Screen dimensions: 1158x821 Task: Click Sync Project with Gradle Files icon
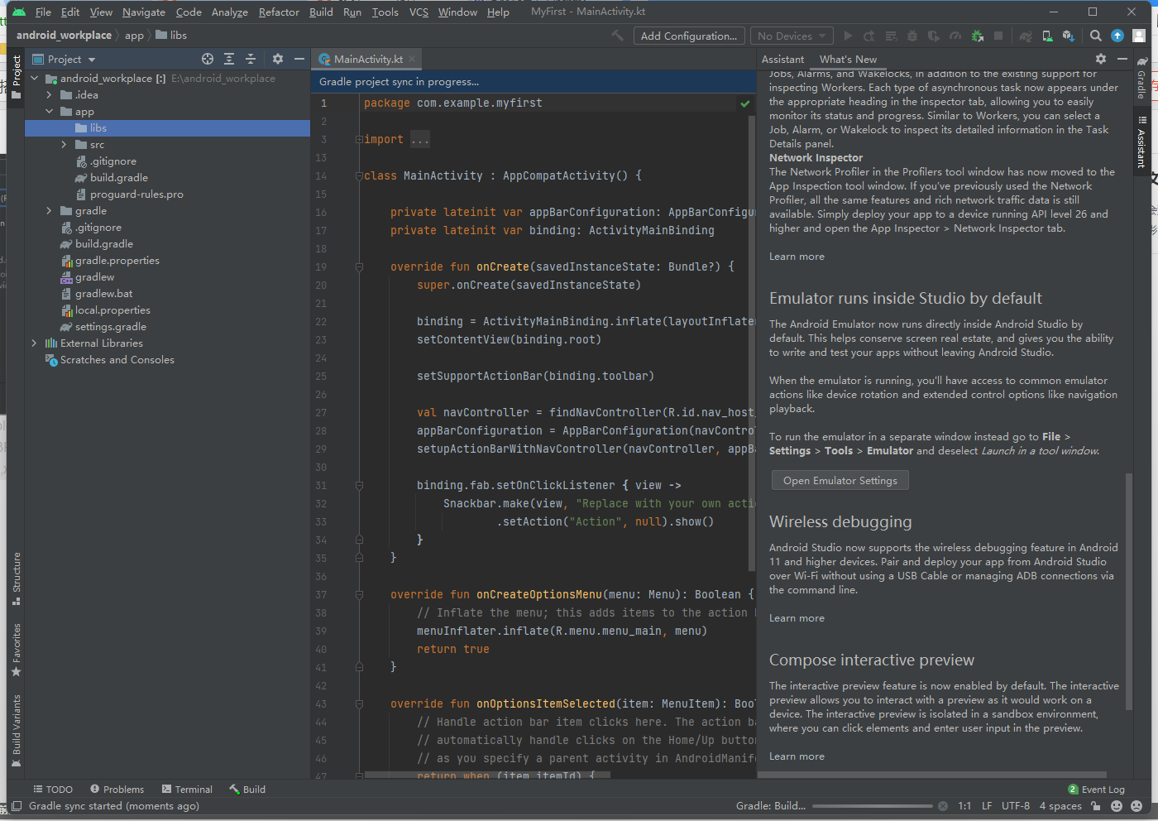click(1026, 36)
